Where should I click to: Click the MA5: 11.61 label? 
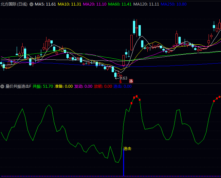46,4
